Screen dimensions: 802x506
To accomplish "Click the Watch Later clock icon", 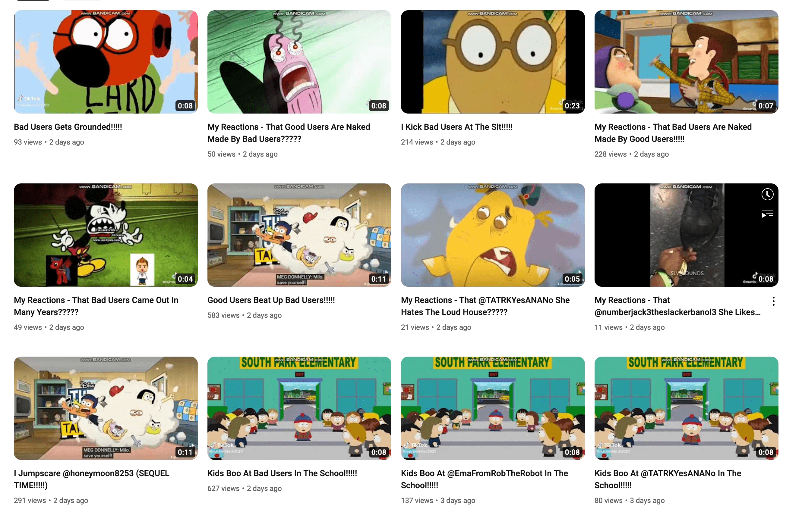I will pyautogui.click(x=767, y=194).
